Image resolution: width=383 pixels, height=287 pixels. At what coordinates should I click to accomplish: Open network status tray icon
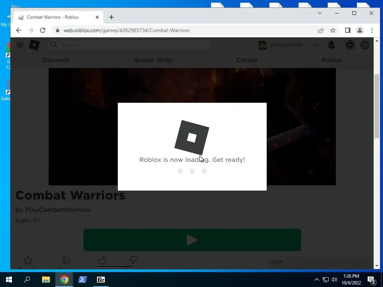click(x=326, y=280)
